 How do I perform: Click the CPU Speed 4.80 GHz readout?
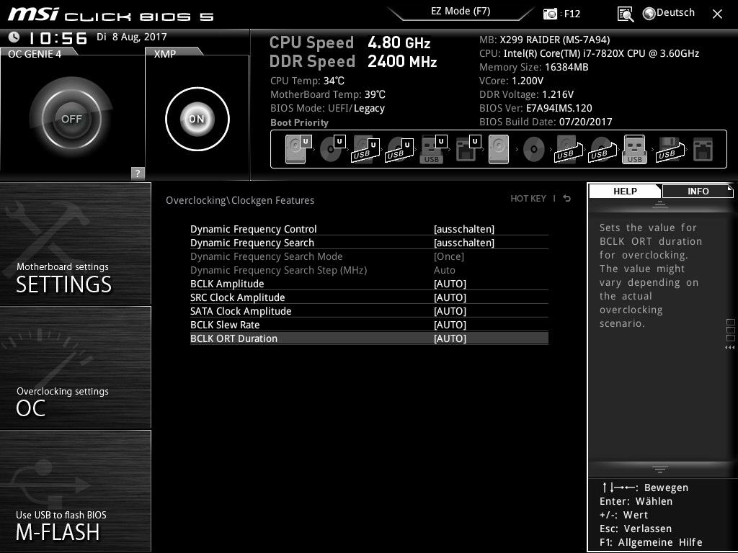350,42
